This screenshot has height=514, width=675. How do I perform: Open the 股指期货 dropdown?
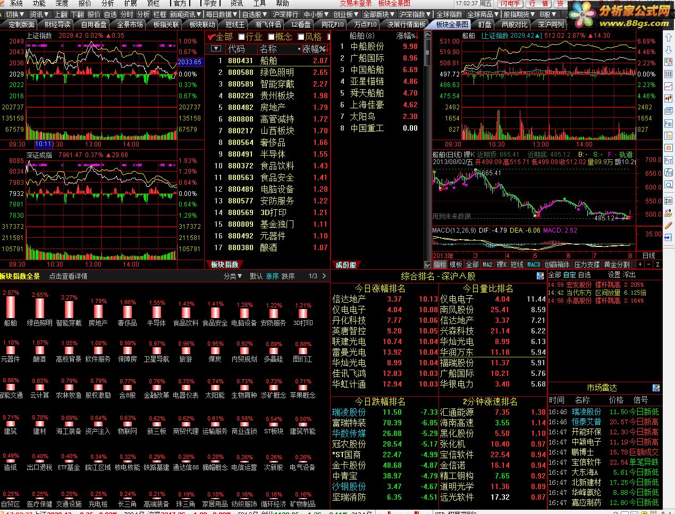click(x=519, y=14)
